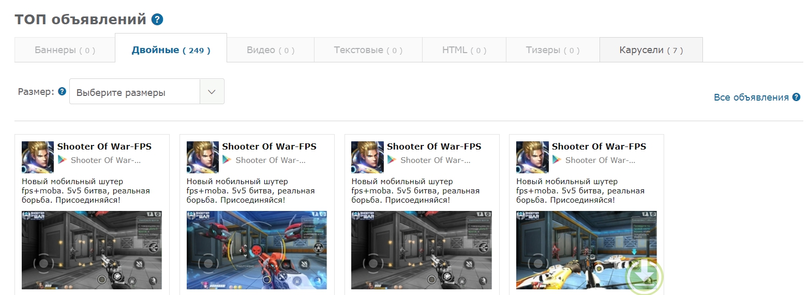Viewport: 809px width, 295px height.
Task: Click first ad's description text
Action: [86, 191]
